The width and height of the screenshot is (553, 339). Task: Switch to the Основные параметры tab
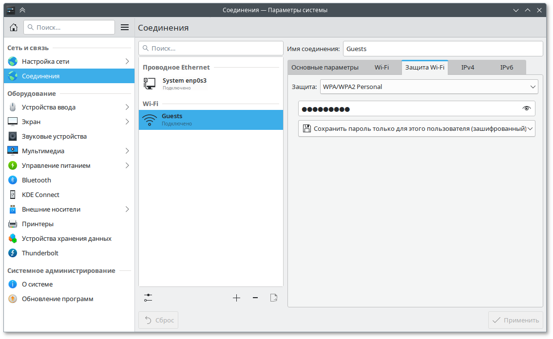325,67
